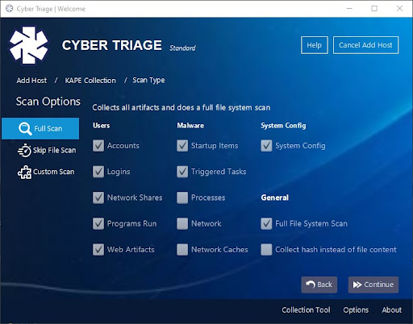
Task: Click the 'Collects all artifacts' description text
Action: tap(181, 108)
